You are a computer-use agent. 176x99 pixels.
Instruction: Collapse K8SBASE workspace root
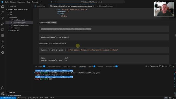18,10
